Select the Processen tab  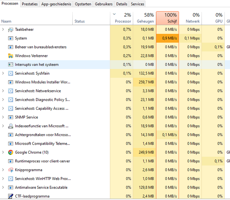click(x=10, y=4)
